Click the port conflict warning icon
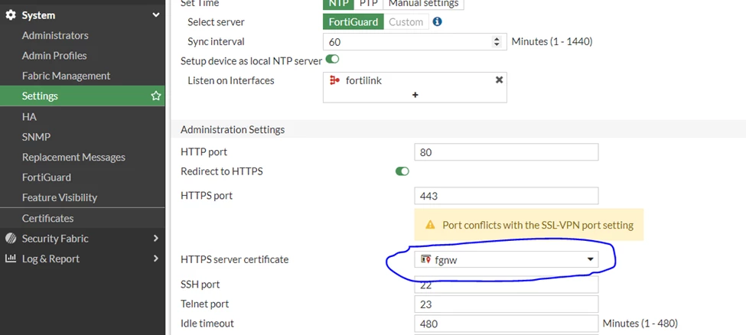The width and height of the screenshot is (746, 335). pos(430,225)
